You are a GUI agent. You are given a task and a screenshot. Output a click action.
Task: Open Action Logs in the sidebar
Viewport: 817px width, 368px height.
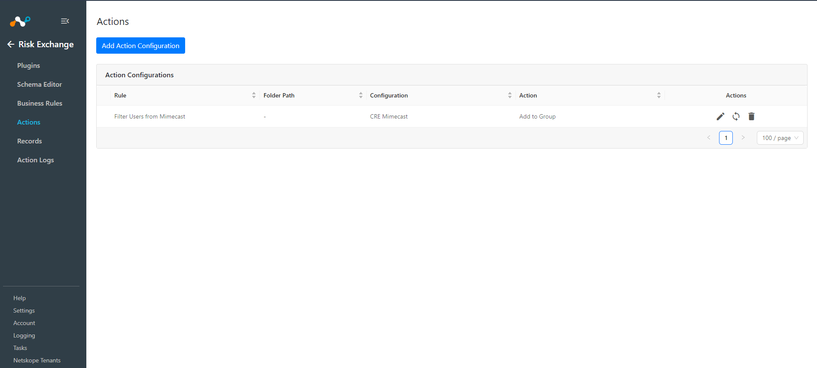point(35,160)
